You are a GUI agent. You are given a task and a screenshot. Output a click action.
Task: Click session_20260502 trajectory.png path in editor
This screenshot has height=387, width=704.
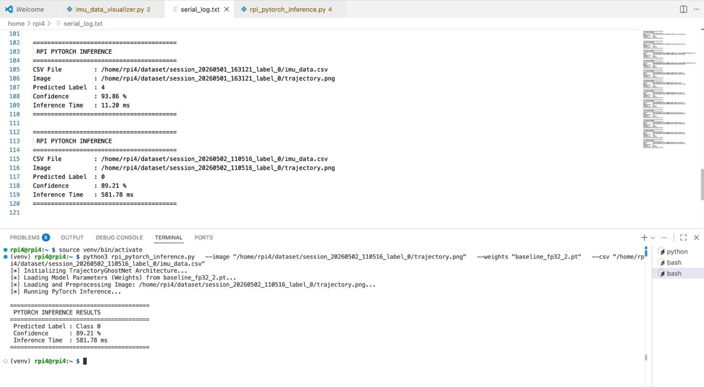pos(218,168)
